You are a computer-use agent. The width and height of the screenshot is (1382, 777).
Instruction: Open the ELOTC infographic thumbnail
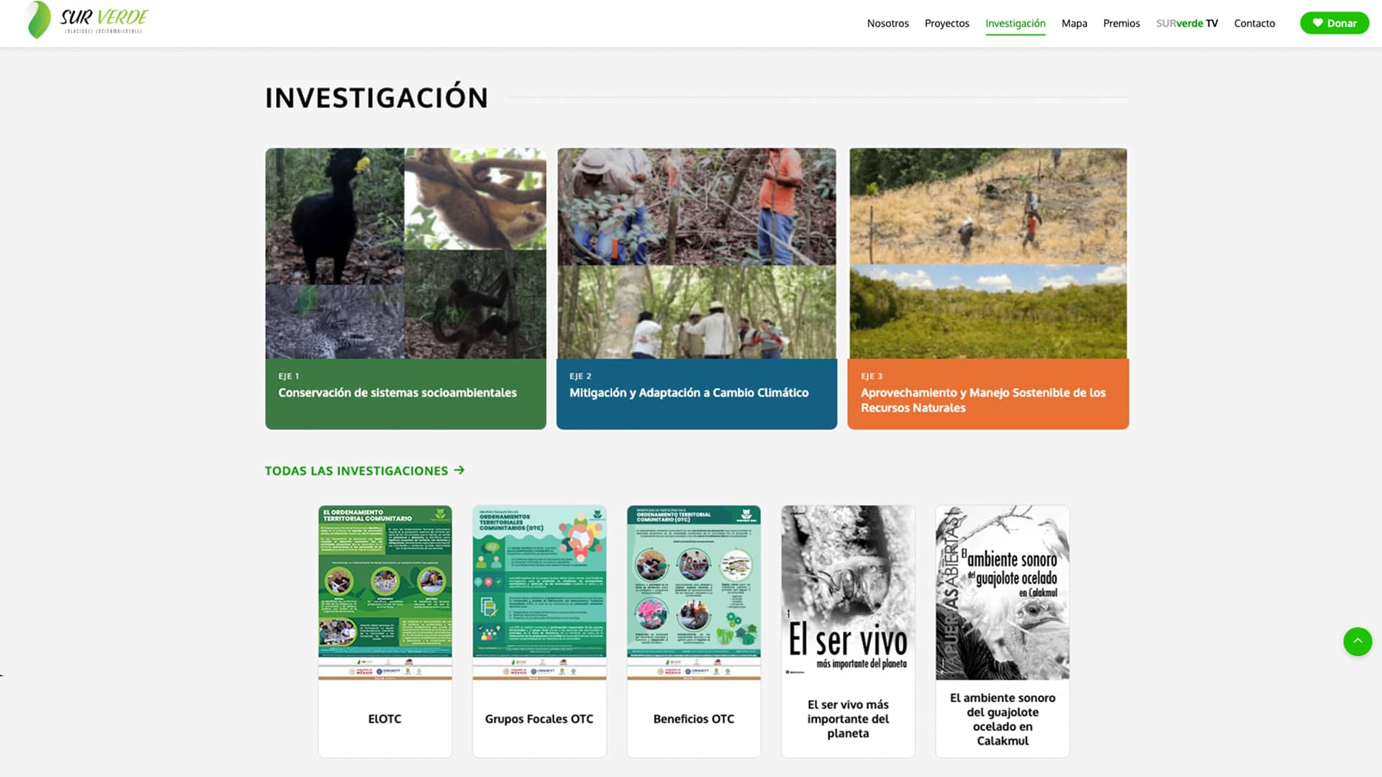pos(385,592)
